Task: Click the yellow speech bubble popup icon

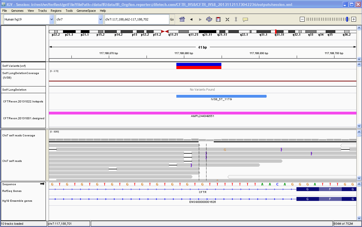Action: coord(245,19)
